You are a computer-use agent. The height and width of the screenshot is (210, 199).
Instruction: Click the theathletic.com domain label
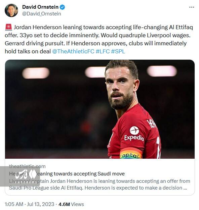pos(27,166)
